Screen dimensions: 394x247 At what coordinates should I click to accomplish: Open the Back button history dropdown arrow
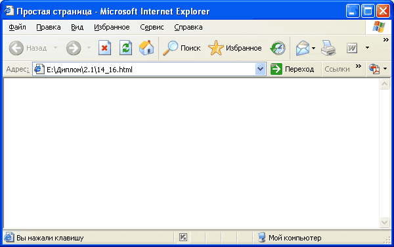tap(56, 47)
